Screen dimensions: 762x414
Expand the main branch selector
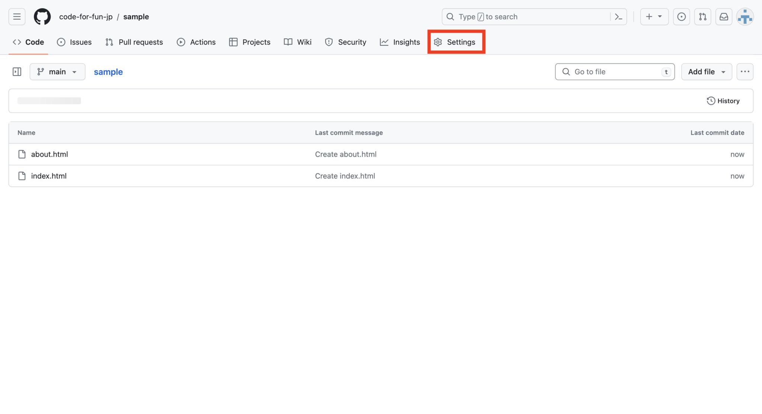click(57, 71)
